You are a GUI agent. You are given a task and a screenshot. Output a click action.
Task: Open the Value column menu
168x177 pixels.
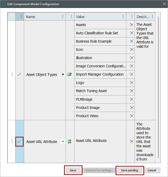(x=123, y=17)
